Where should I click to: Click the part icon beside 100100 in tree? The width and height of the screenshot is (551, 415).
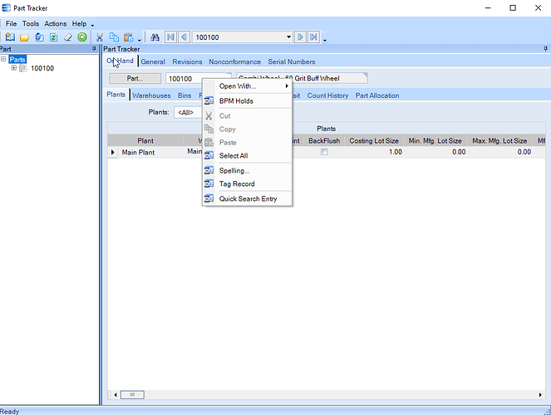(22, 68)
